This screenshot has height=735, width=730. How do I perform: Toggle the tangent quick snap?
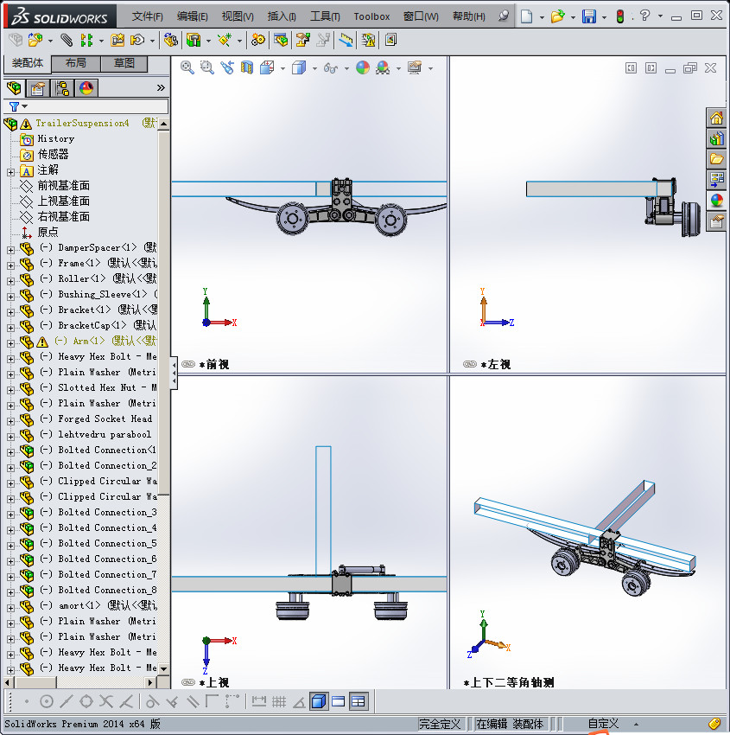152,701
